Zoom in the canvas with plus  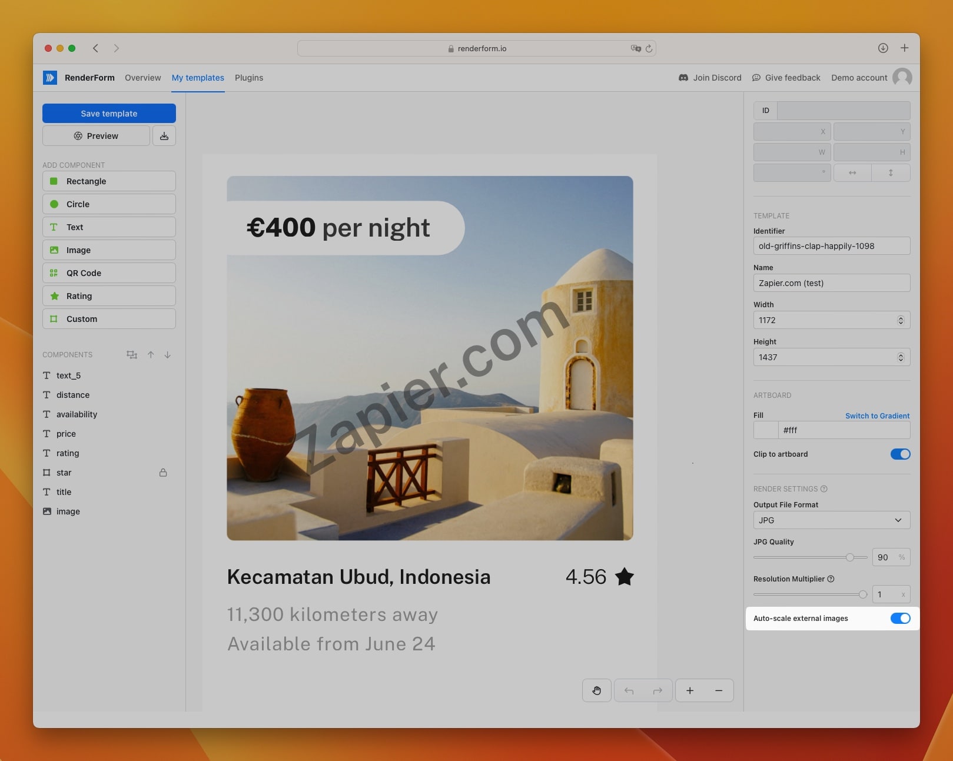(690, 690)
